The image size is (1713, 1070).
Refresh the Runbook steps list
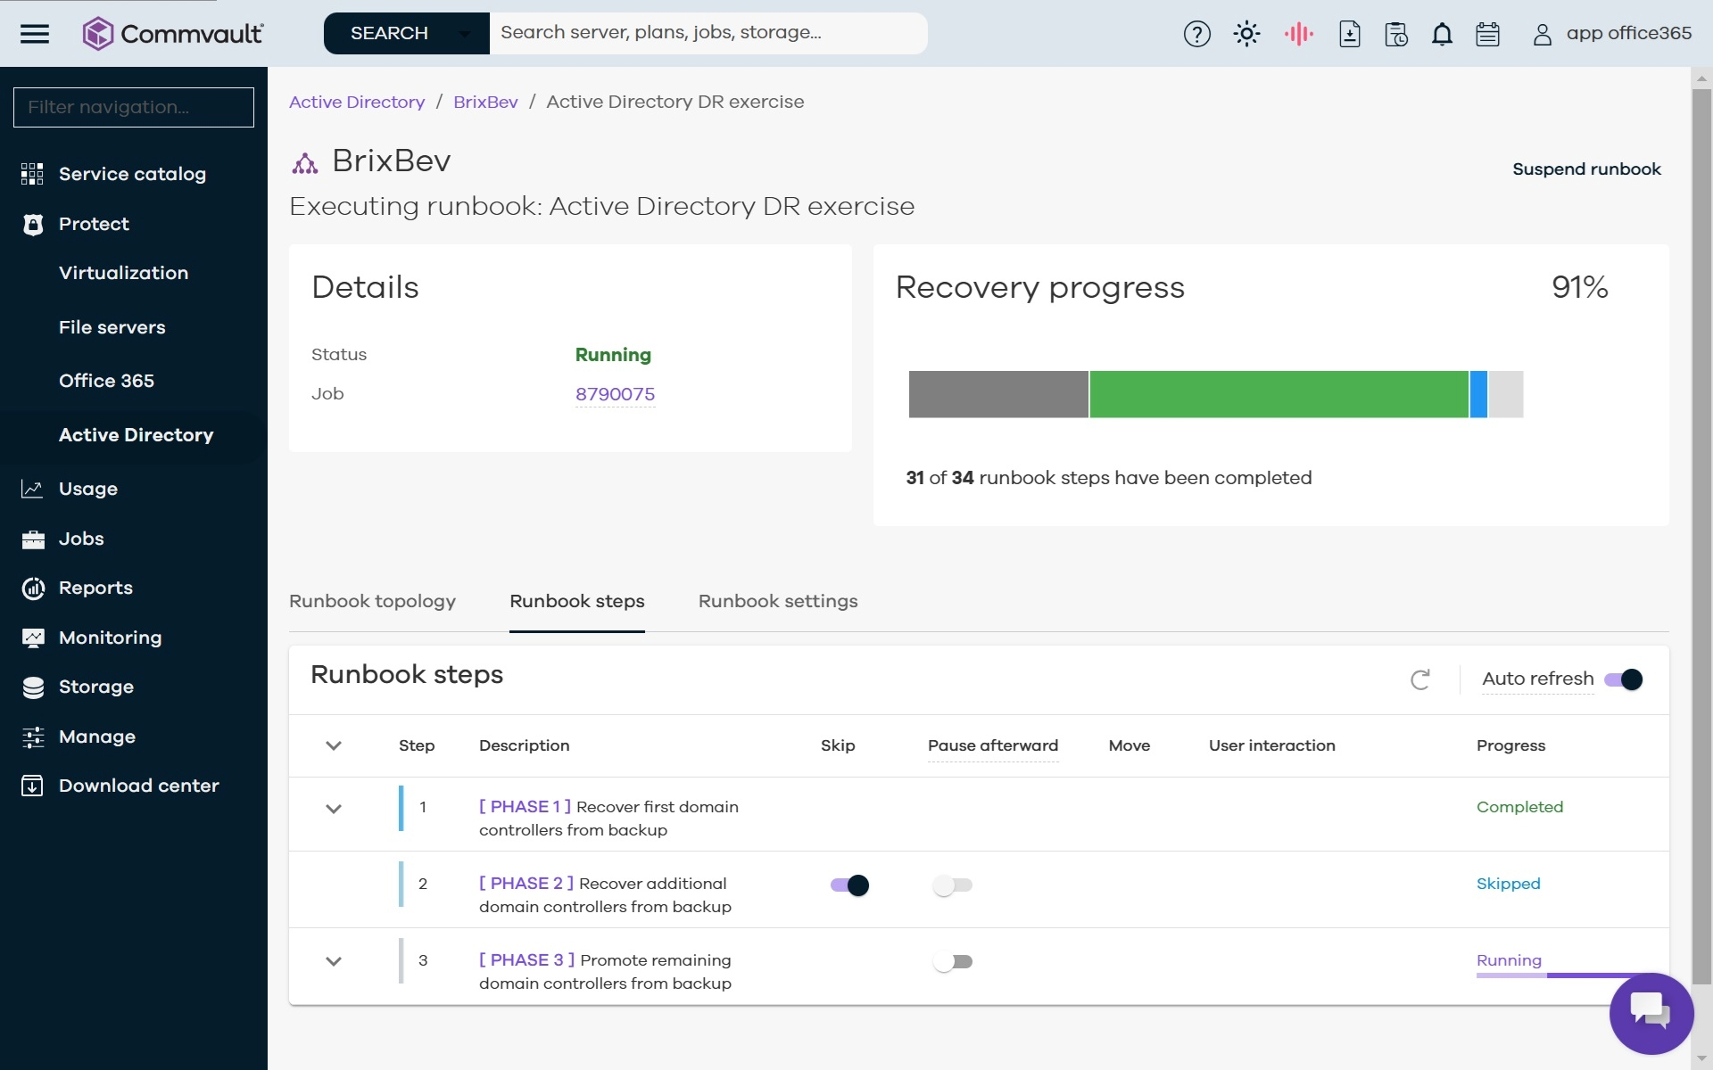[x=1420, y=679]
